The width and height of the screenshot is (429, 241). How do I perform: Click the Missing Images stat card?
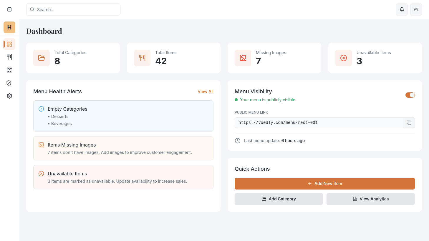click(274, 58)
